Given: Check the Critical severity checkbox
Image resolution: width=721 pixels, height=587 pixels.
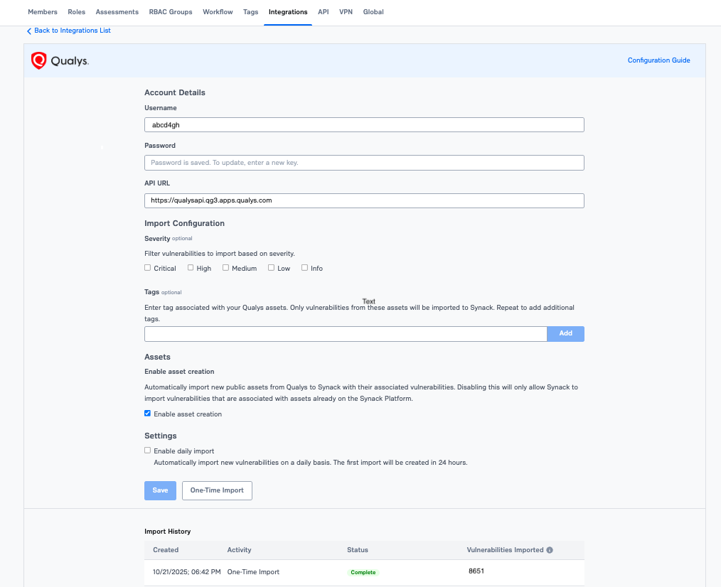Looking at the screenshot, I should tap(148, 268).
